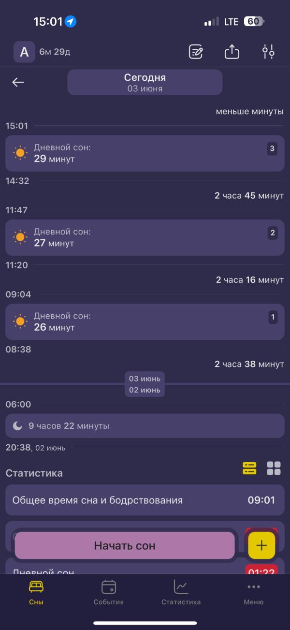Tap the moon icon of night sleep

point(17,426)
